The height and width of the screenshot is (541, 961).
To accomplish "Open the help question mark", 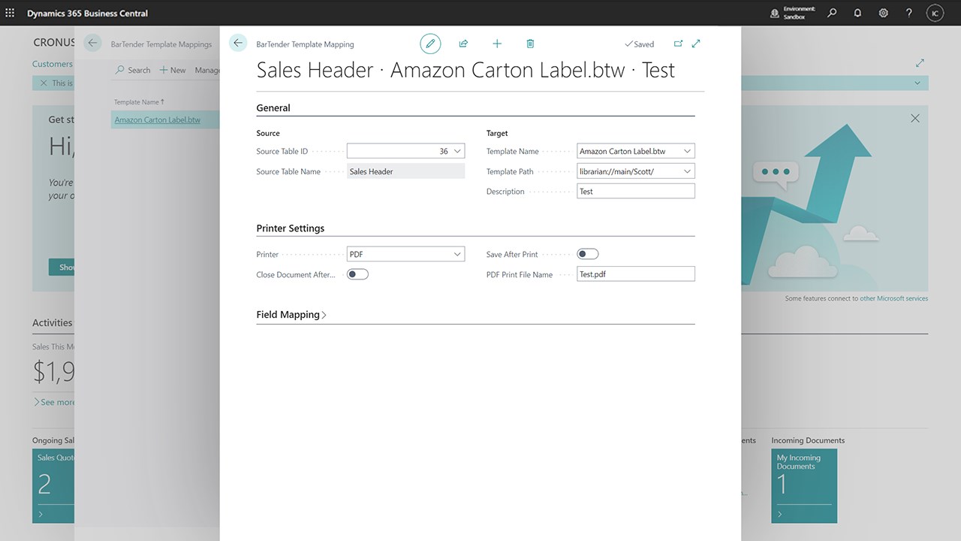I will (x=908, y=13).
